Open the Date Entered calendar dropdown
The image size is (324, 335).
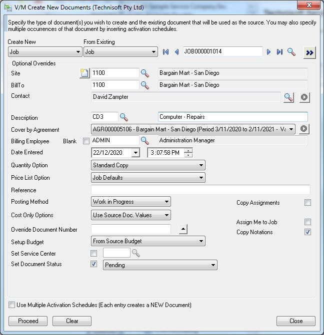click(135, 153)
